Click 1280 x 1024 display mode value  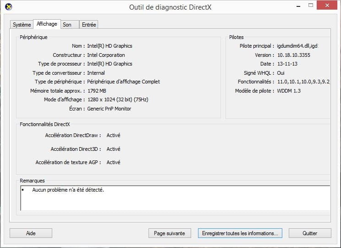coord(118,99)
